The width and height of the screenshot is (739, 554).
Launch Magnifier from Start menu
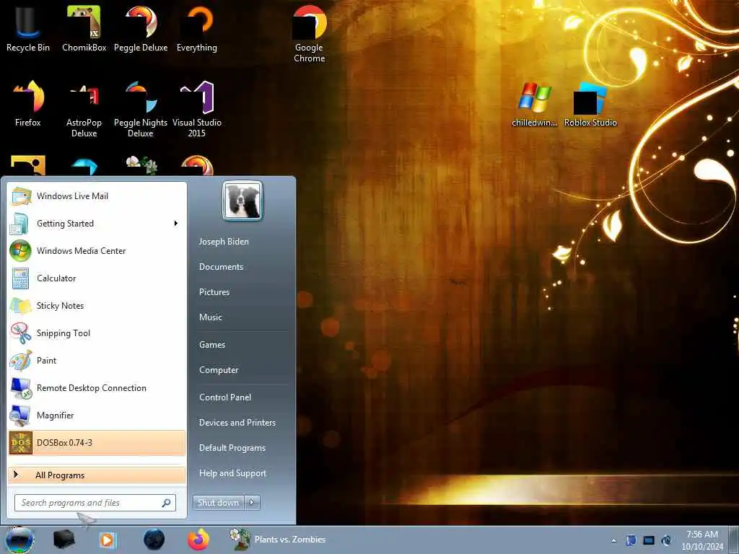[x=97, y=415]
